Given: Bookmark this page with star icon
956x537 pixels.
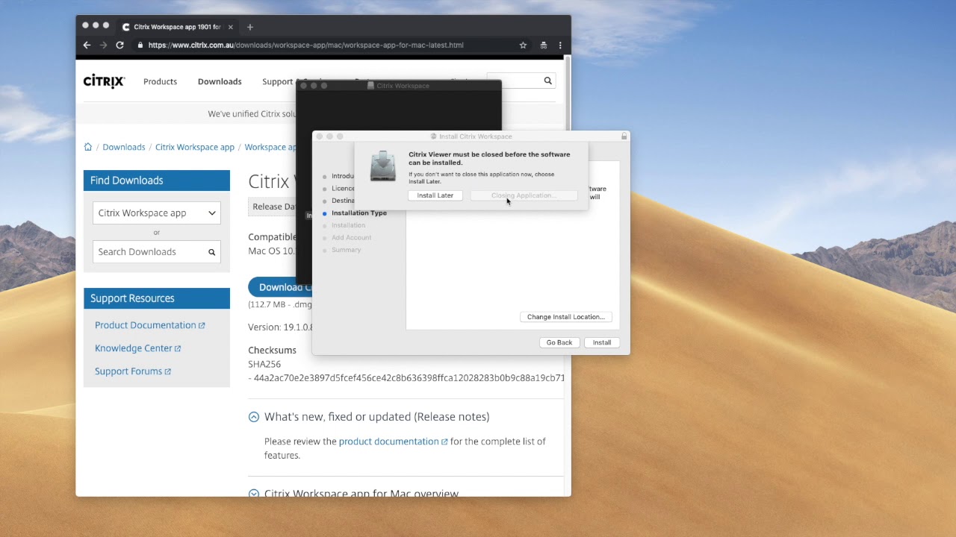Looking at the screenshot, I should tap(523, 45).
